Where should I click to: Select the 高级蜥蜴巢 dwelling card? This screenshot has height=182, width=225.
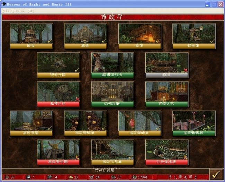(x=85, y=123)
